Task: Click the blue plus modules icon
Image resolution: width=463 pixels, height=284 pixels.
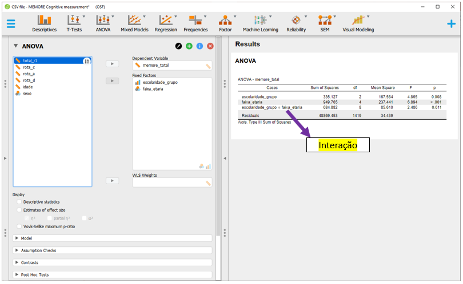Action: (x=451, y=23)
